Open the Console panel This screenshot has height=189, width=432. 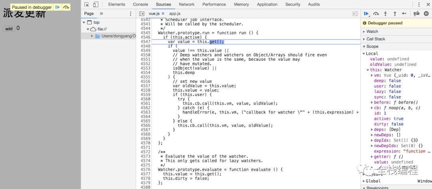(x=140, y=4)
